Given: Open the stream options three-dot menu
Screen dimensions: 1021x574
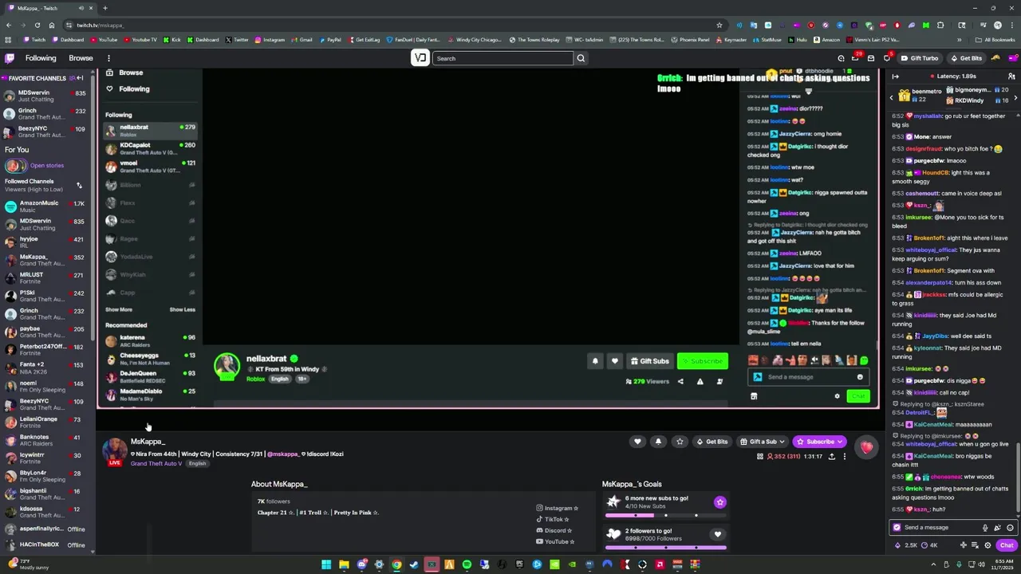Looking at the screenshot, I should coord(845,457).
